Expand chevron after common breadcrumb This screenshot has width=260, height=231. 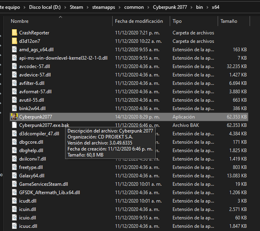[x=148, y=7]
